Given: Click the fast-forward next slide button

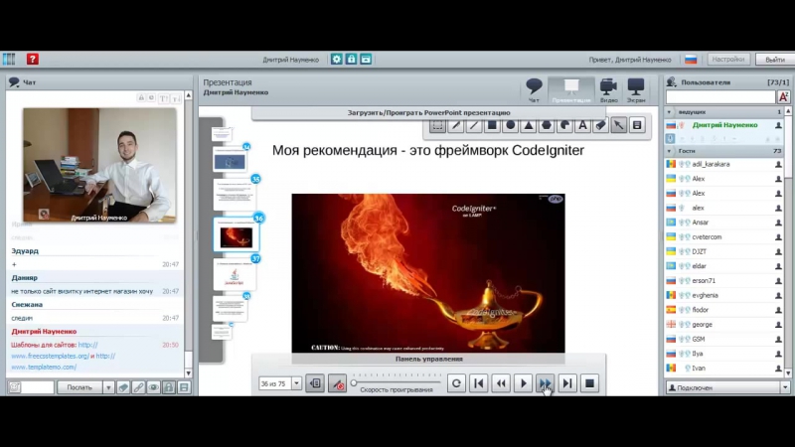Looking at the screenshot, I should point(545,383).
